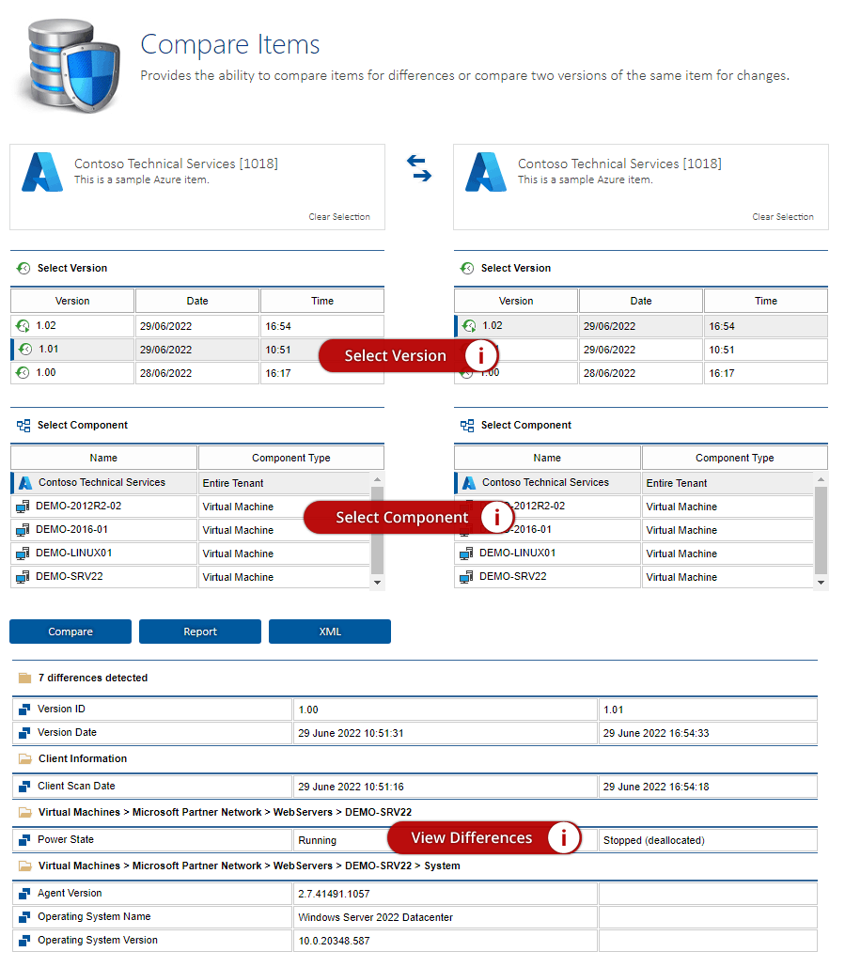845x967 pixels.
Task: Click the Version Date difference row label
Action: point(68,733)
